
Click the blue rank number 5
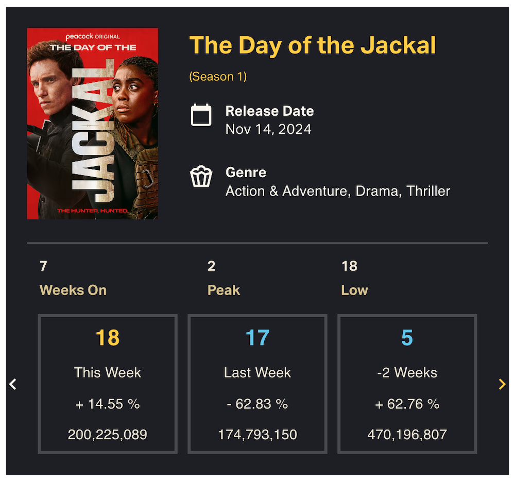click(x=407, y=338)
